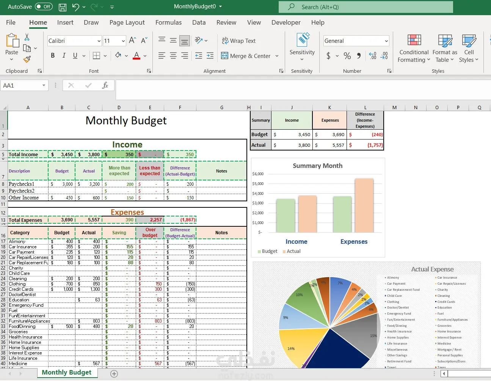
Task: Toggle Wrap Text
Action: point(239,41)
